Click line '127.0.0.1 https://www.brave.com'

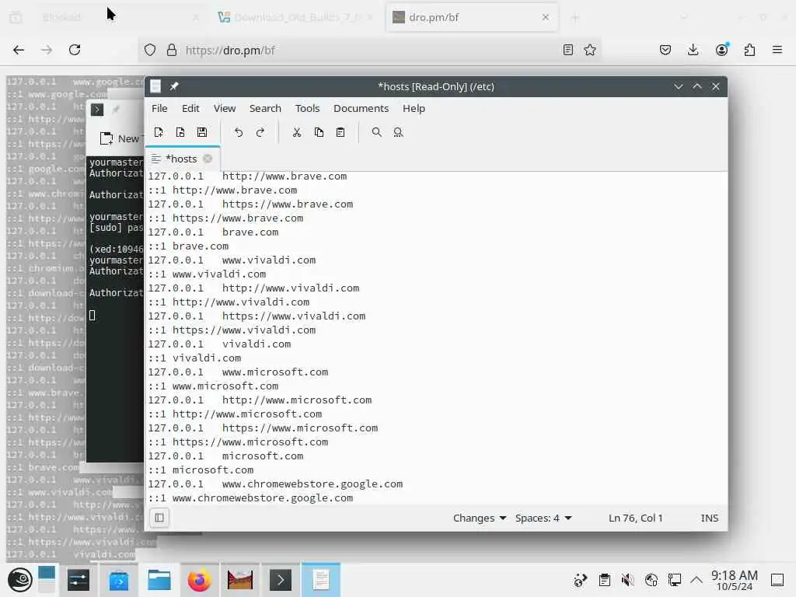251,204
